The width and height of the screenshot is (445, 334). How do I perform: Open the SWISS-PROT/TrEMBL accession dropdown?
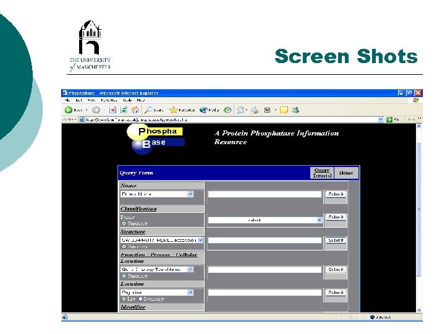162,240
